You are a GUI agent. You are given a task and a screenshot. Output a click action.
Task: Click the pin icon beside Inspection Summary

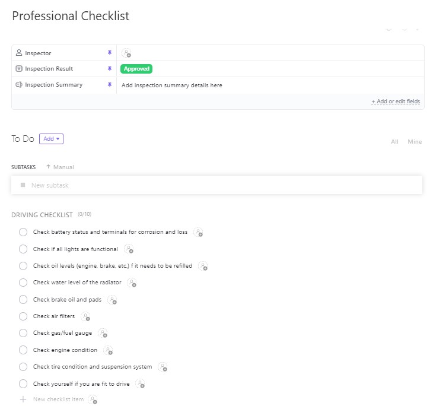pyautogui.click(x=110, y=84)
